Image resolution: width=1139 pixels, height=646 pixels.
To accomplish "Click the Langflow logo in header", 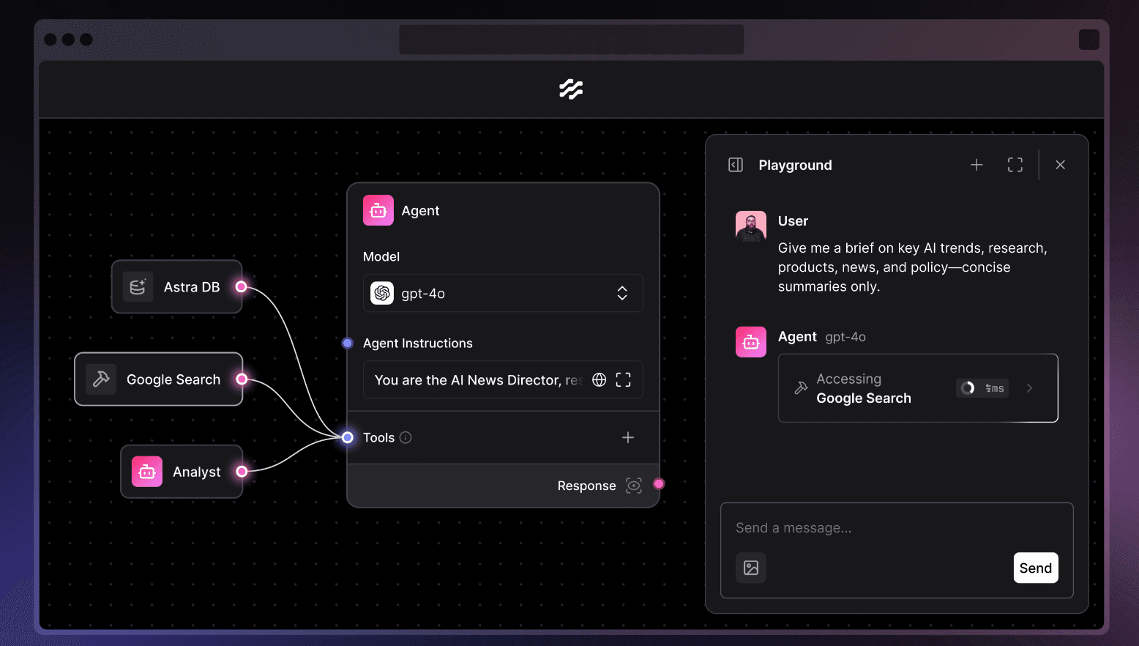I will 571,89.
